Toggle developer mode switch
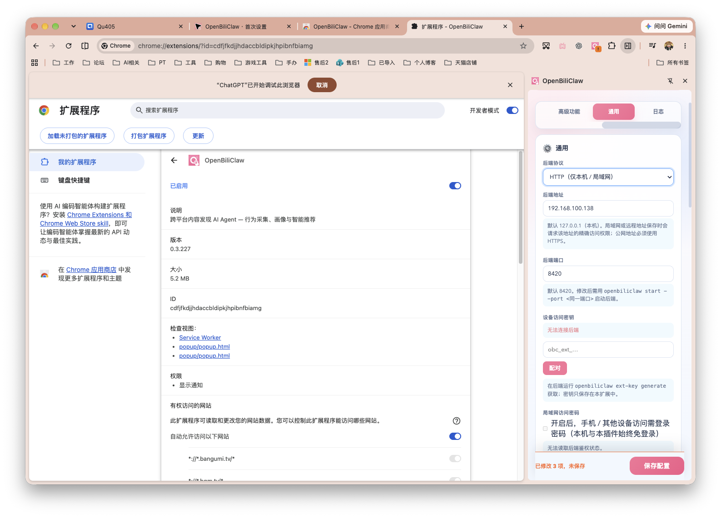 point(512,110)
